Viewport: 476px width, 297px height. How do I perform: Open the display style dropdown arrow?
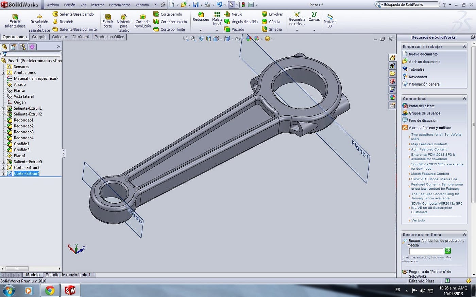coord(232,39)
